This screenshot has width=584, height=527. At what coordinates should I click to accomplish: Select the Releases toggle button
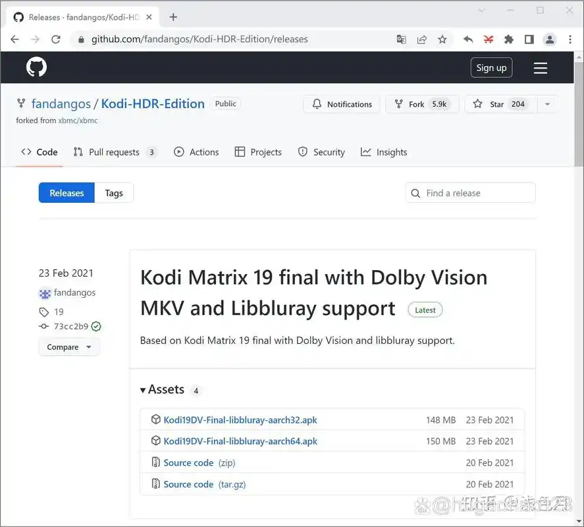[66, 193]
